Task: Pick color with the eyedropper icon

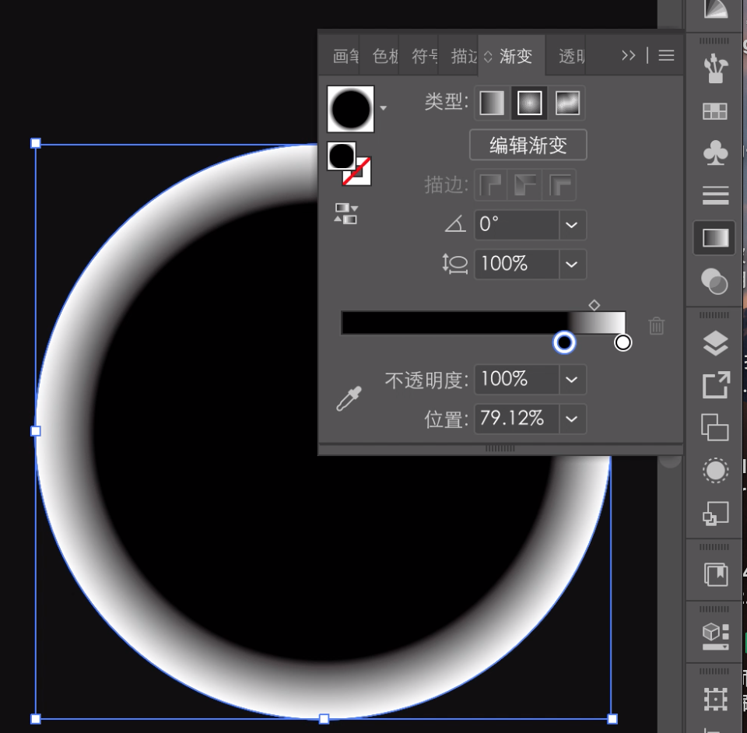Action: [349, 398]
